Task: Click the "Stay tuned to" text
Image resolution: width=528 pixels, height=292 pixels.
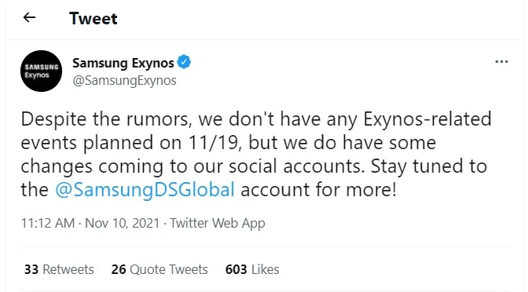Action: click(x=429, y=166)
